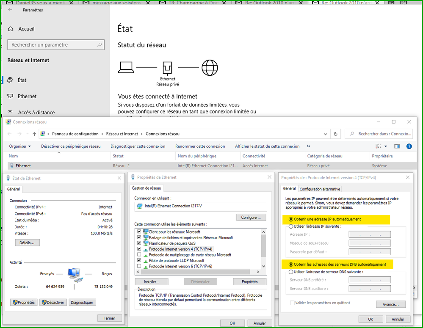
Task: Click the refresh button beside address bar
Action: [336, 134]
